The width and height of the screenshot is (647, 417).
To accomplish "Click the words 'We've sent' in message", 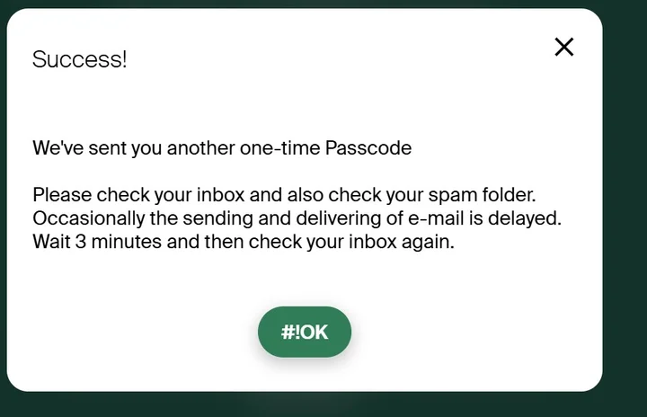I will coord(70,148).
